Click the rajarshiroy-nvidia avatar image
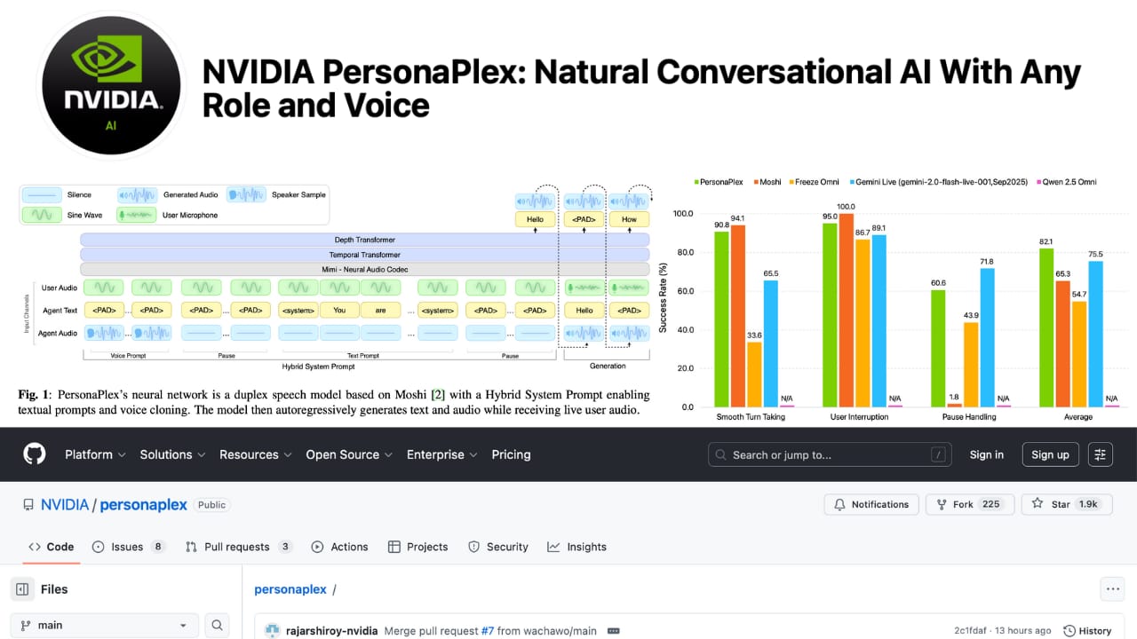This screenshot has height=639, width=1137. 272,631
